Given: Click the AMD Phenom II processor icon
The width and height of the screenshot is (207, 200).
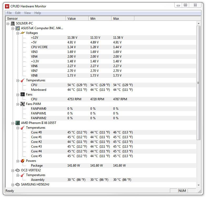Looking at the screenshot, I should click(x=18, y=123).
